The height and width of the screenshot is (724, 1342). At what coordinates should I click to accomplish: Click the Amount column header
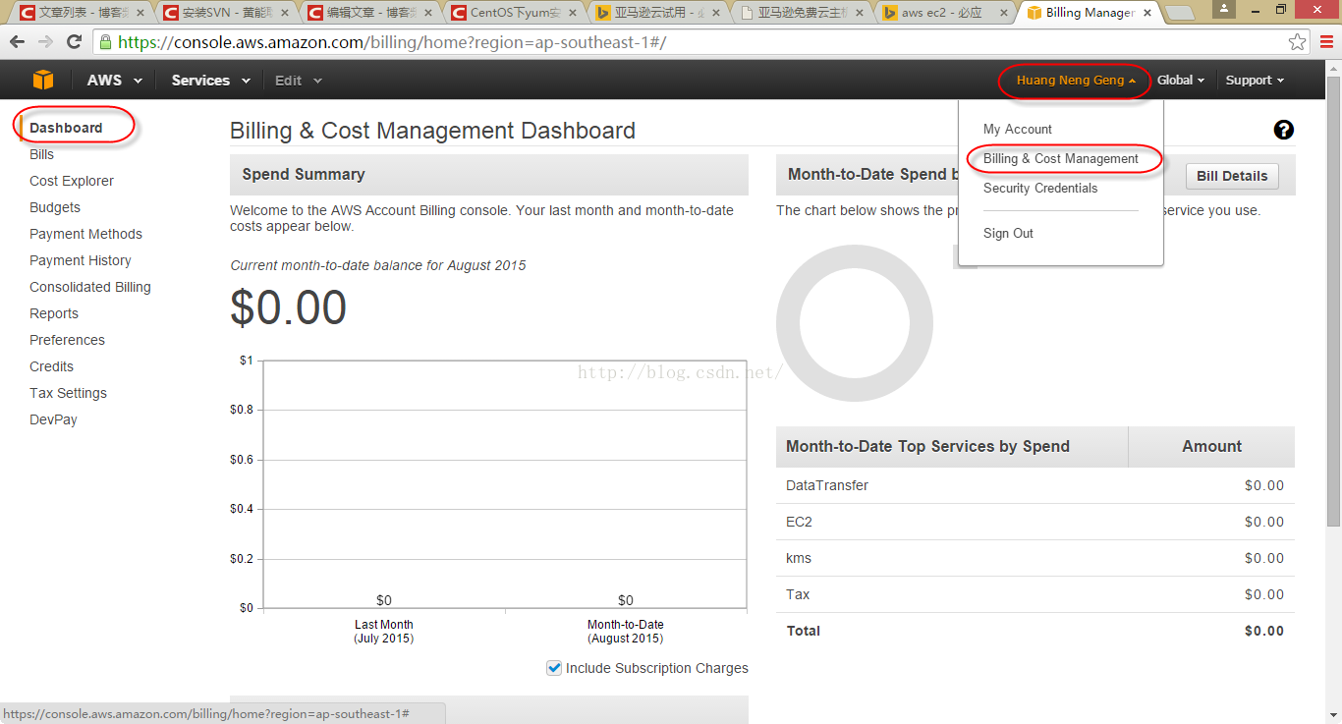tap(1211, 446)
